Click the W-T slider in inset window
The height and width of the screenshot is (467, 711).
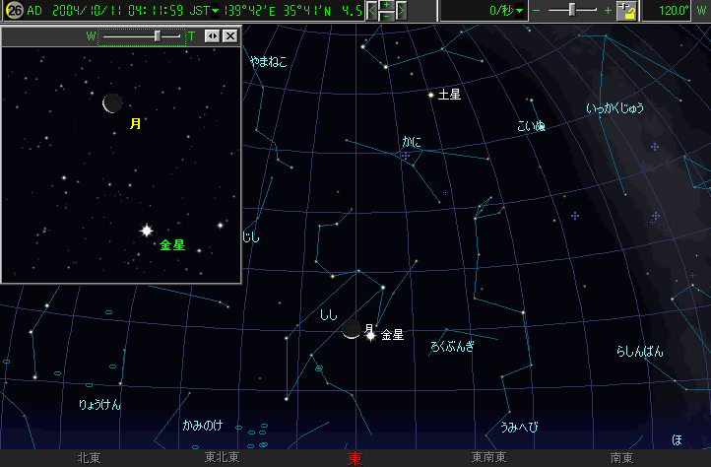click(x=158, y=35)
